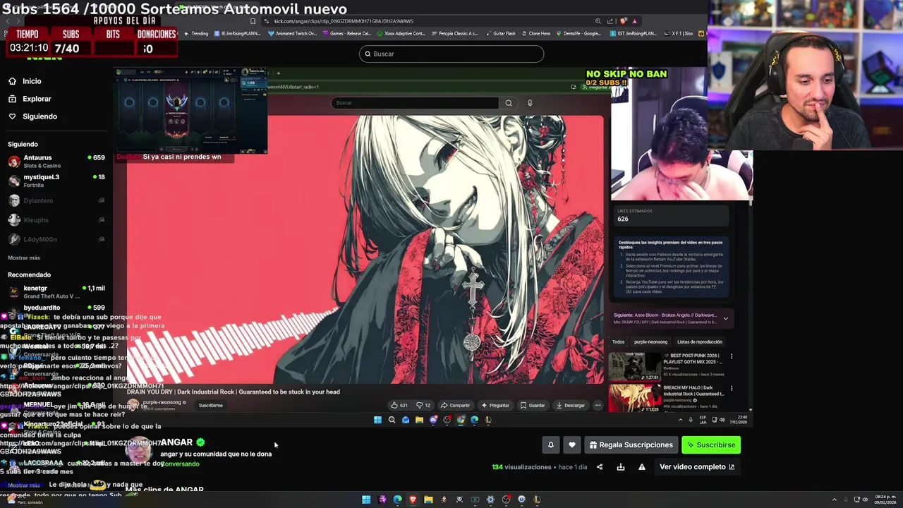Click the heart follow icon
The image size is (903, 508).
572,445
